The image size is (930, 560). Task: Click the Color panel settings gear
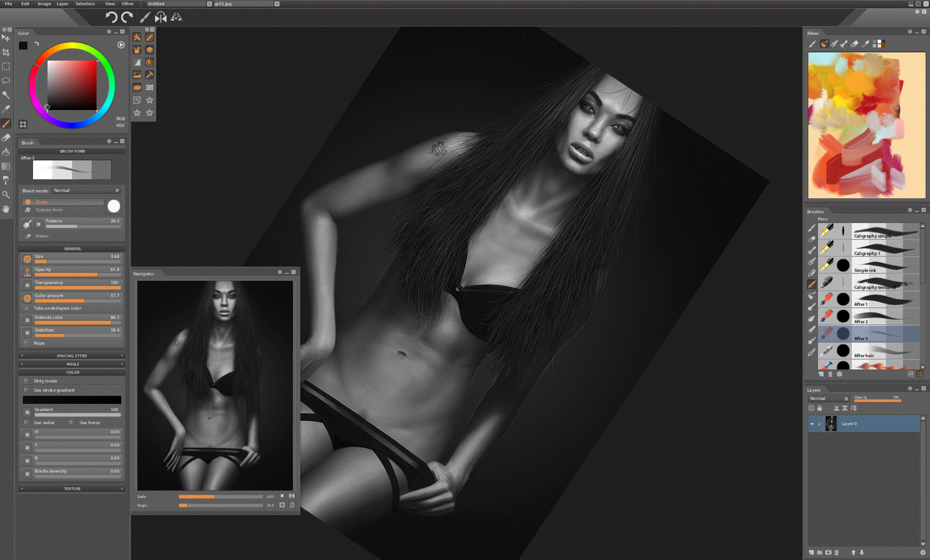click(109, 32)
